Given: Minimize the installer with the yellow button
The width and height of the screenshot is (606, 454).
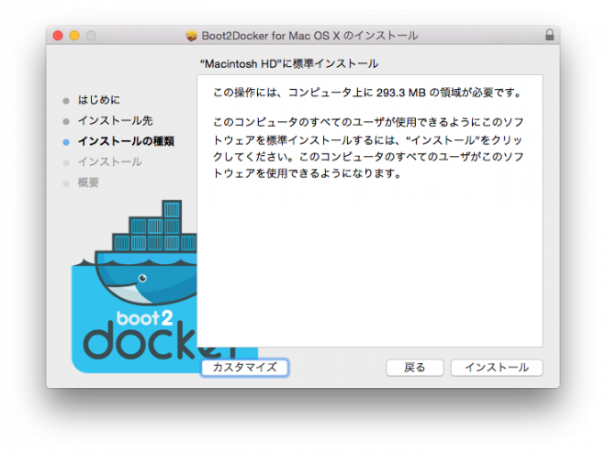Looking at the screenshot, I should [x=74, y=36].
